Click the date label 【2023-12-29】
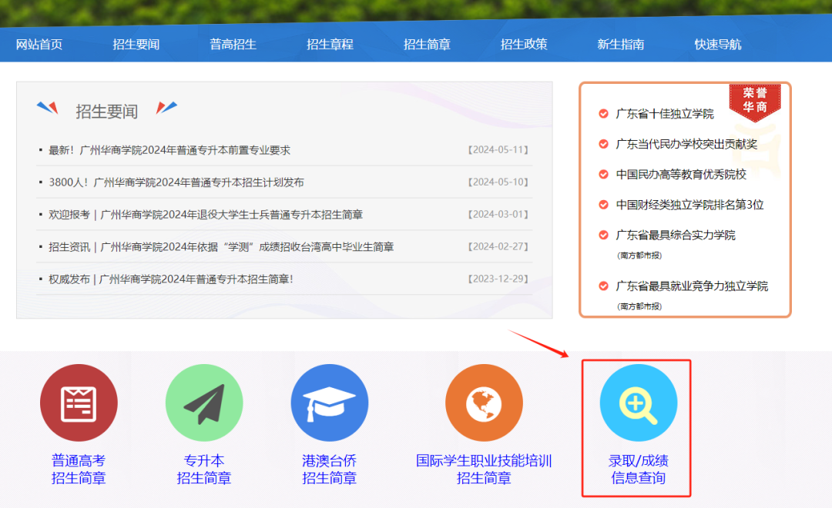 pos(498,279)
